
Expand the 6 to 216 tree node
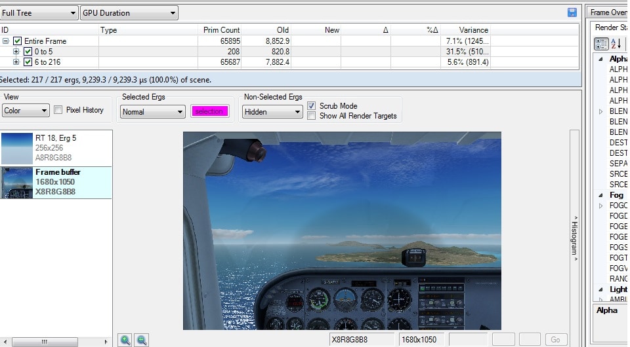(16, 62)
